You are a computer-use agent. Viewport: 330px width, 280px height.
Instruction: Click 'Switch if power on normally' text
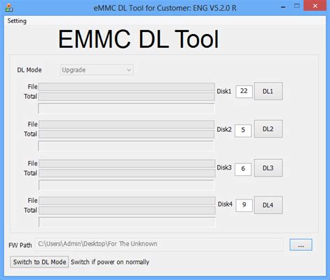110,262
